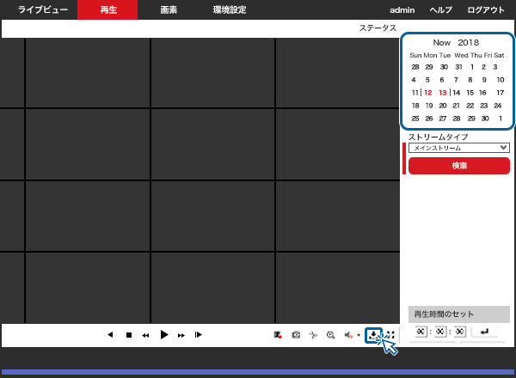The width and height of the screenshot is (516, 378).
Task: Click the fast-forward speed icon
Action: (181, 335)
